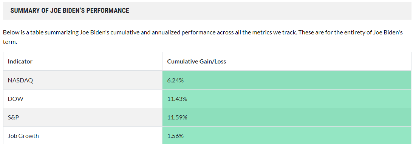Click the word 'term.' in the description
Viewport: 413px width, 144px height.
10,42
